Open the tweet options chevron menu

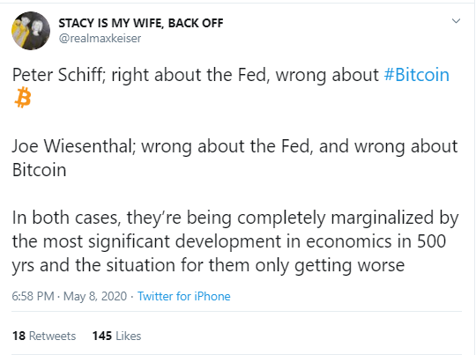coord(456,21)
